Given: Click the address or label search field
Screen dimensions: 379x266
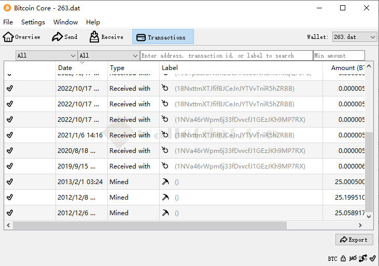Looking at the screenshot, I should [x=226, y=55].
